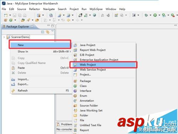Click the Annotation icon in the New submenu
This screenshot has width=178, height=134.
[x=75, y=101]
